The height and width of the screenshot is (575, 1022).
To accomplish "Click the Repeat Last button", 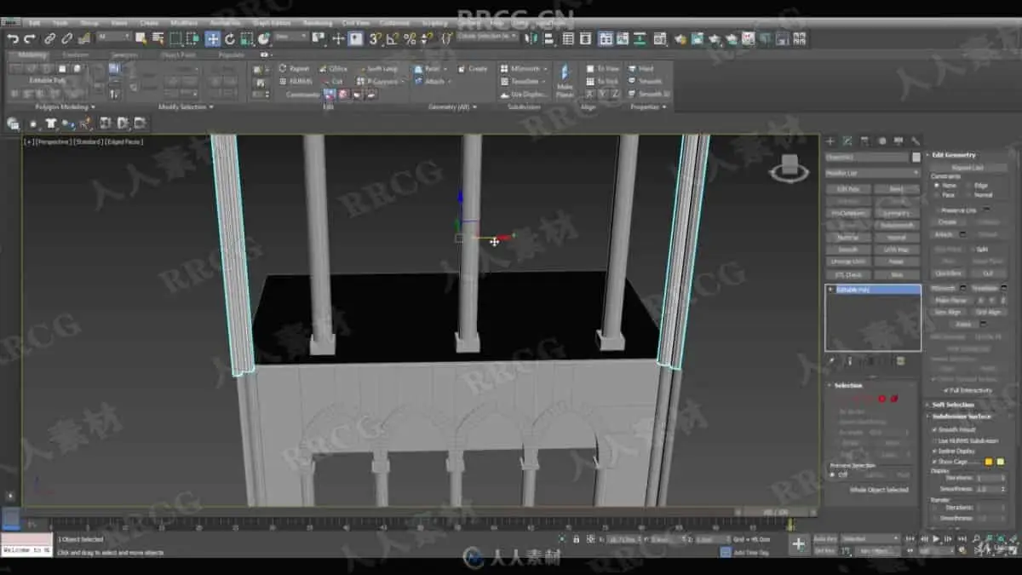I will (x=967, y=168).
